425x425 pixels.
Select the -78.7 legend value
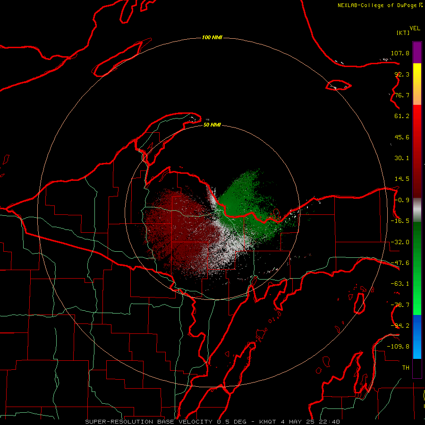coord(400,305)
